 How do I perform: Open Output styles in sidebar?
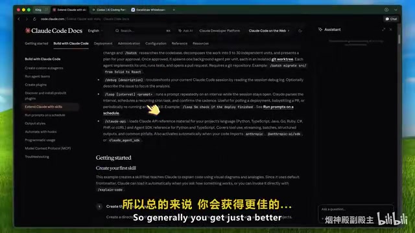(35, 124)
